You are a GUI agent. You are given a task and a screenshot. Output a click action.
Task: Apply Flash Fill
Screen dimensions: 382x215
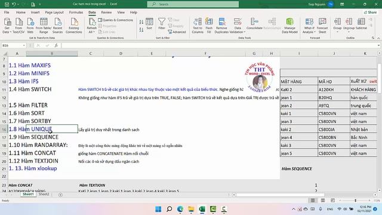pyautogui.click(x=209, y=25)
